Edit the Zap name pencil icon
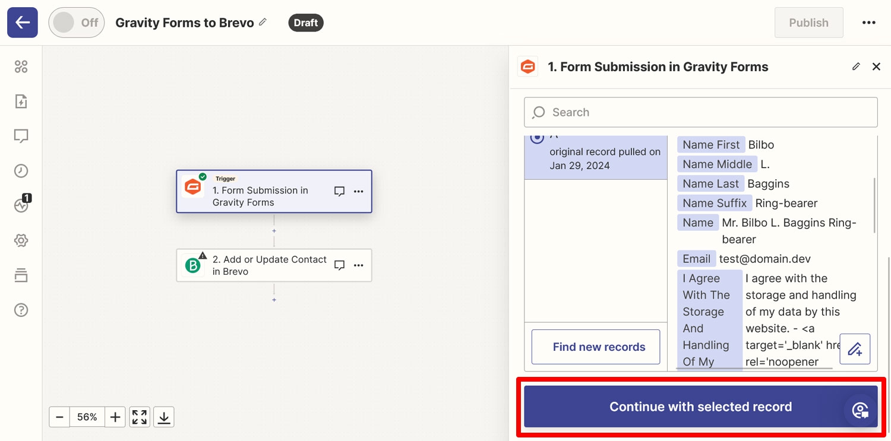Viewport: 891px width, 441px height. 263,22
